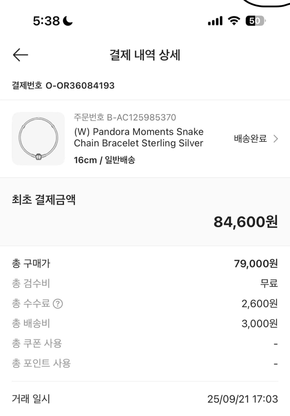The height and width of the screenshot is (416, 290).
Task: Tap the 배송완료 delivery status link
Action: coord(250,138)
